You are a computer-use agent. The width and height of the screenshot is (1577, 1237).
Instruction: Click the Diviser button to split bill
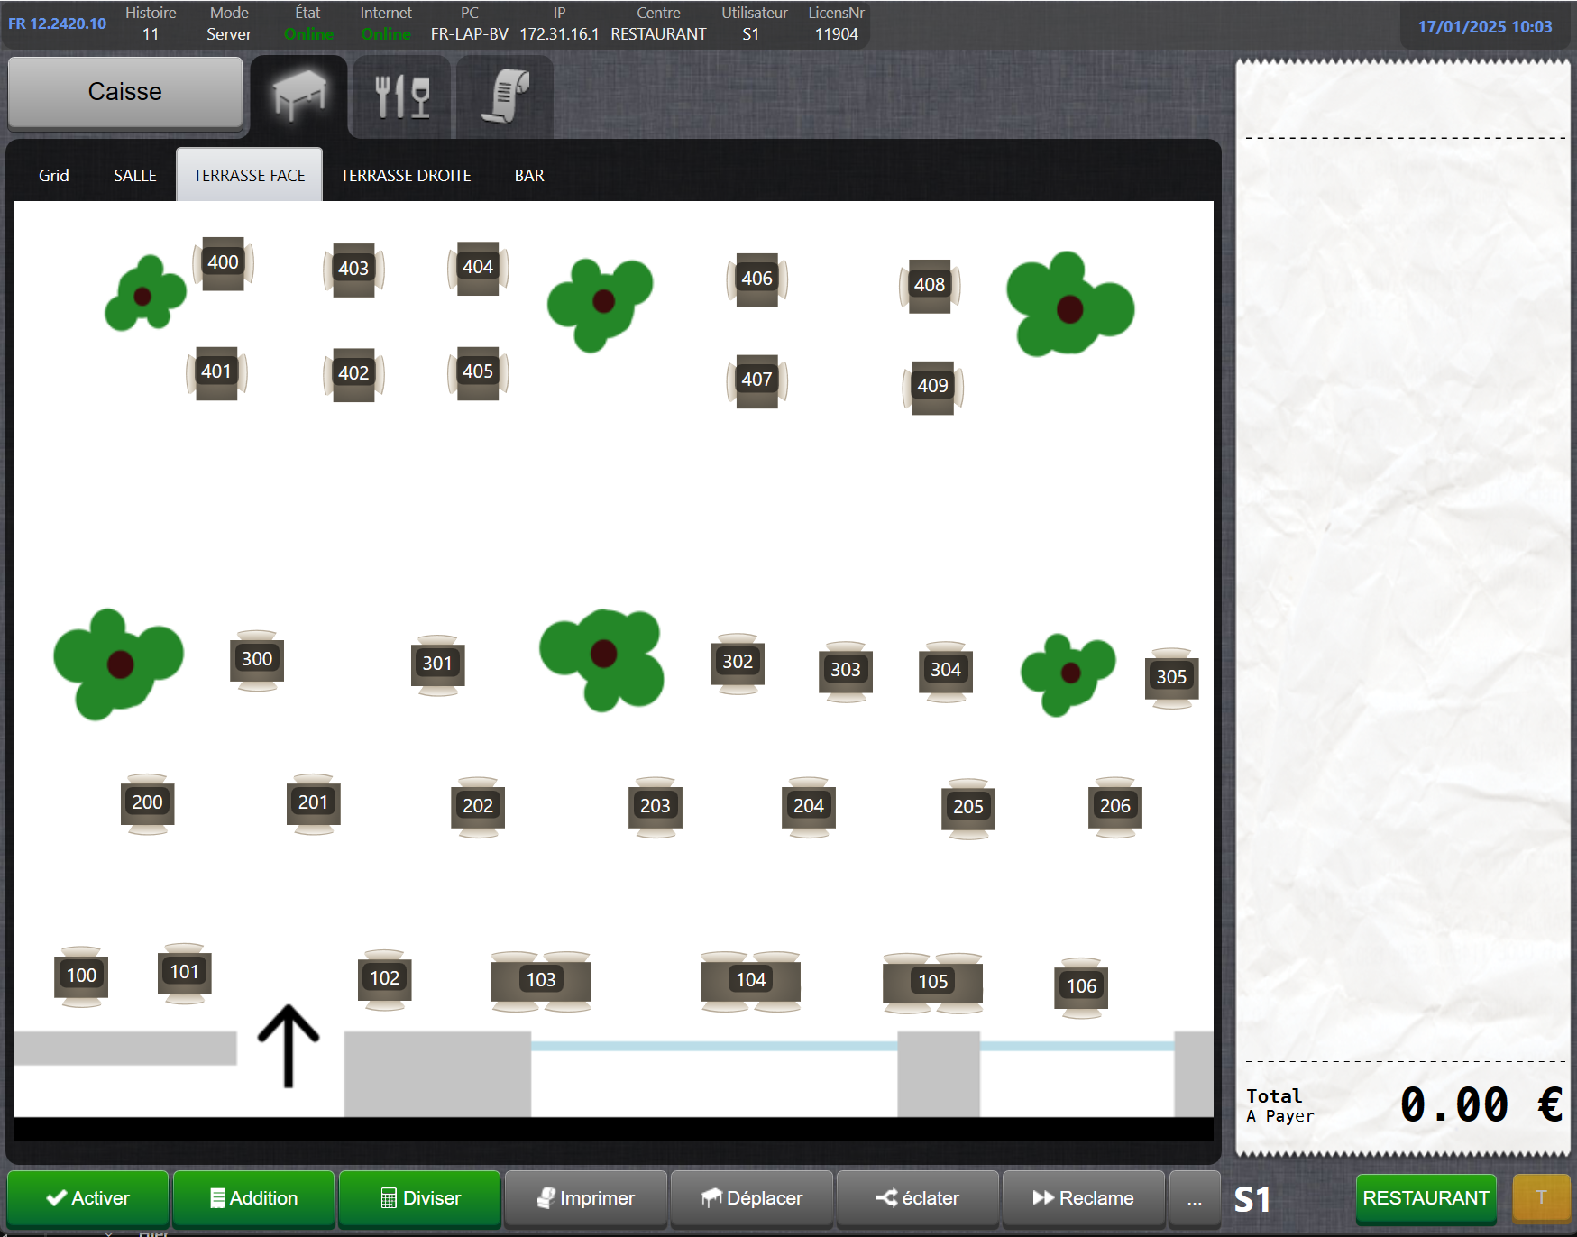pyautogui.click(x=420, y=1198)
